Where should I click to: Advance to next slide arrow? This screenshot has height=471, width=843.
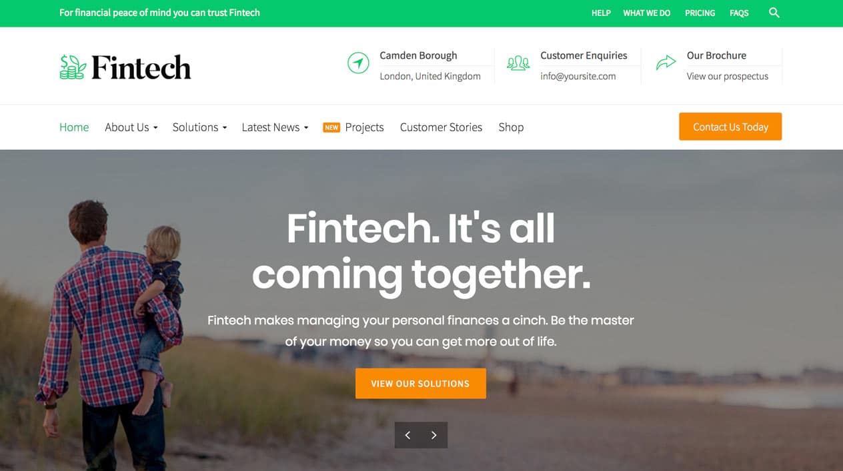(x=434, y=435)
